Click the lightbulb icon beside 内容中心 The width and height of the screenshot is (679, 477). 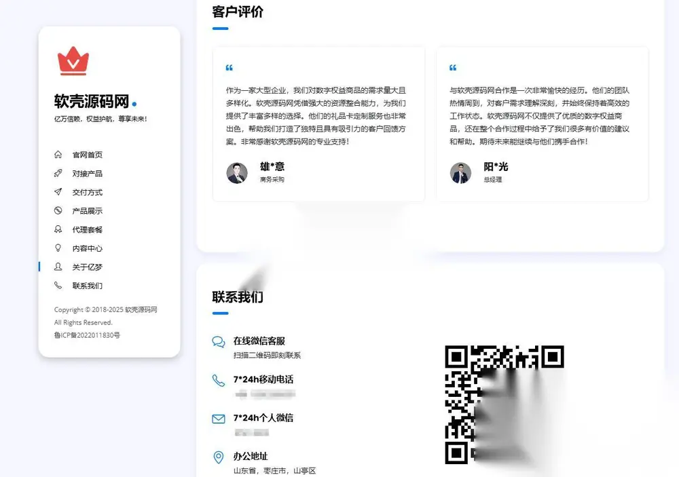(58, 248)
